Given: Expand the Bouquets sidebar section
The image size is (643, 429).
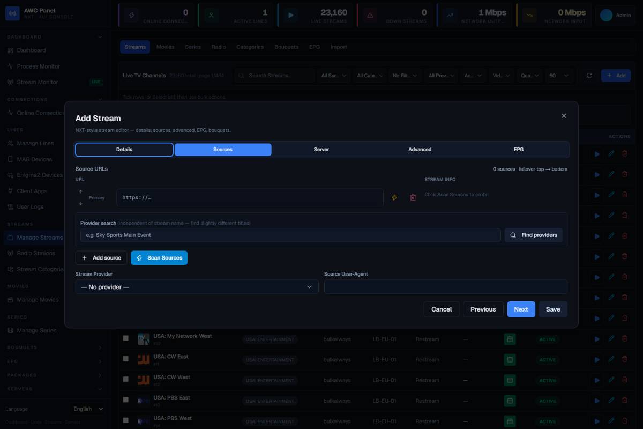Looking at the screenshot, I should click(x=54, y=347).
